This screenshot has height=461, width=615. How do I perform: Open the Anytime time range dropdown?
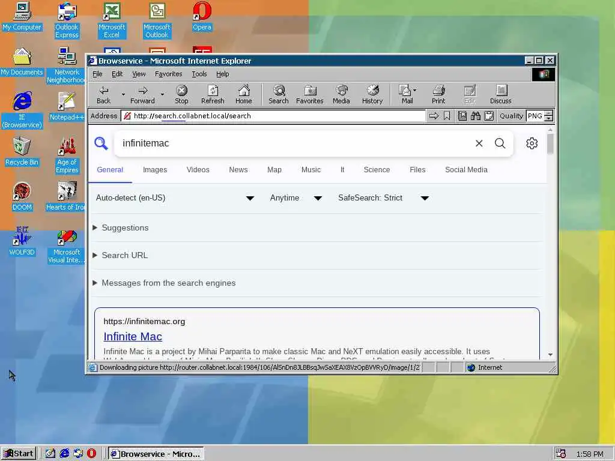click(295, 198)
